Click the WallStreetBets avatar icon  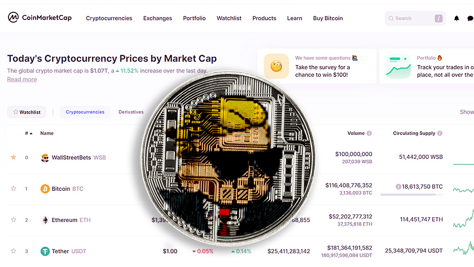(x=45, y=157)
